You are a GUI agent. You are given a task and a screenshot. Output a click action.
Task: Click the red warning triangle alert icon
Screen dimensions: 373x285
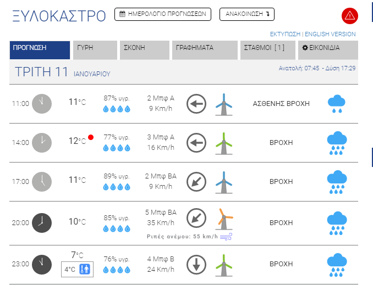click(x=349, y=16)
